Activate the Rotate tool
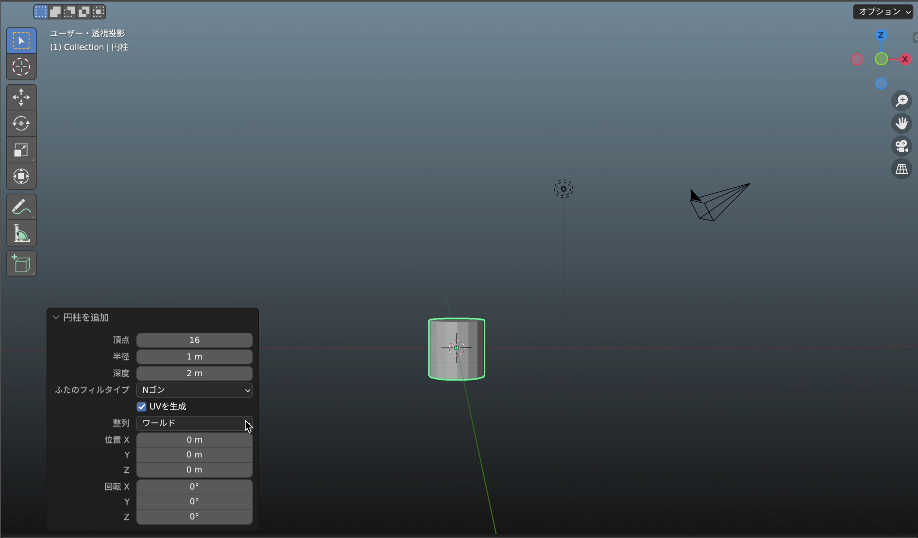Screen dimensions: 918x538 click(21, 124)
